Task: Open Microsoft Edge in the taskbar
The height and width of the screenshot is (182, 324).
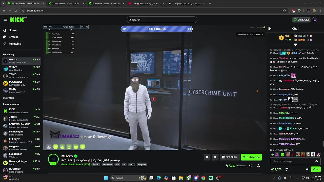Action: pos(159,178)
